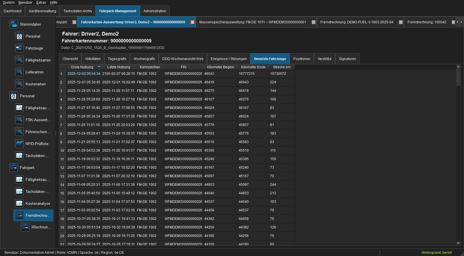Close the Fahrerkarten-Auswertung Driver2 tab

(x=193, y=22)
